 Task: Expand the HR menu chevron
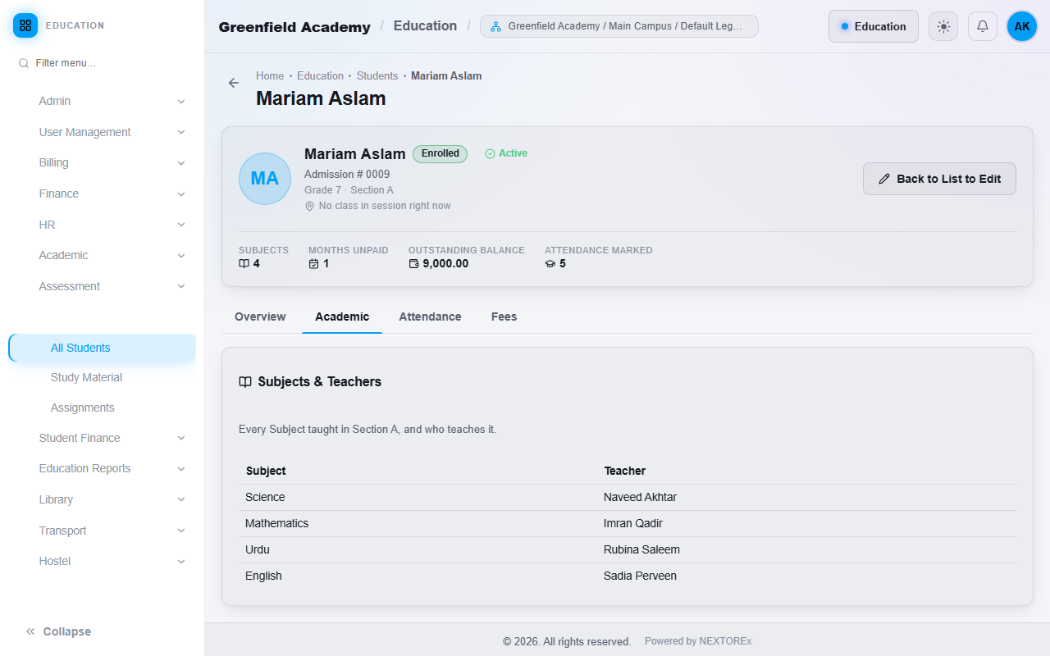point(181,225)
